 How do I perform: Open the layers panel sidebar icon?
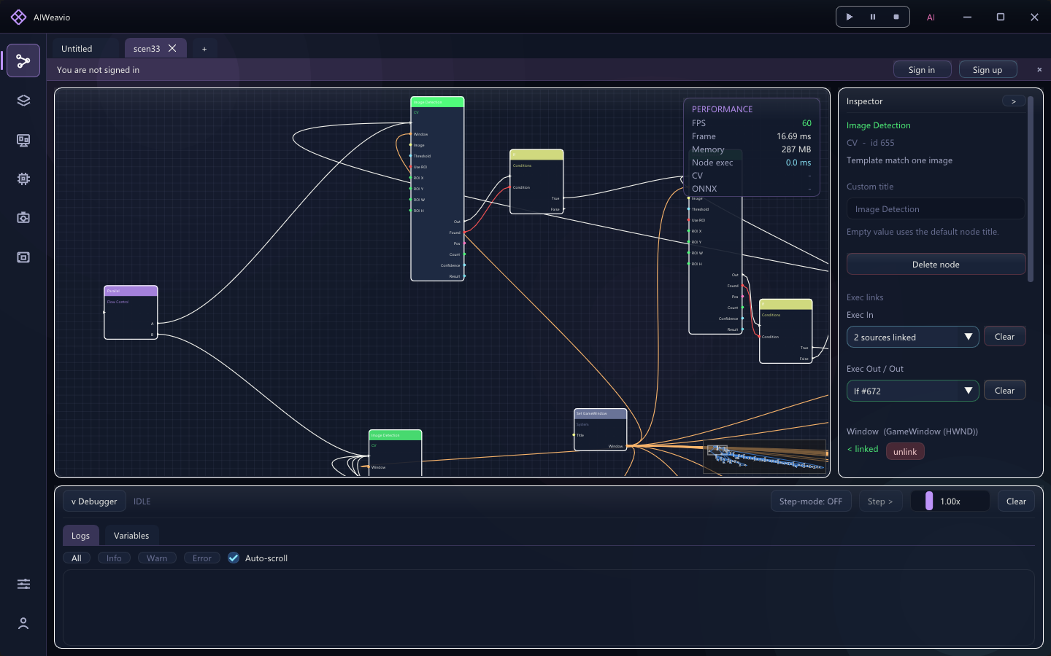point(23,101)
